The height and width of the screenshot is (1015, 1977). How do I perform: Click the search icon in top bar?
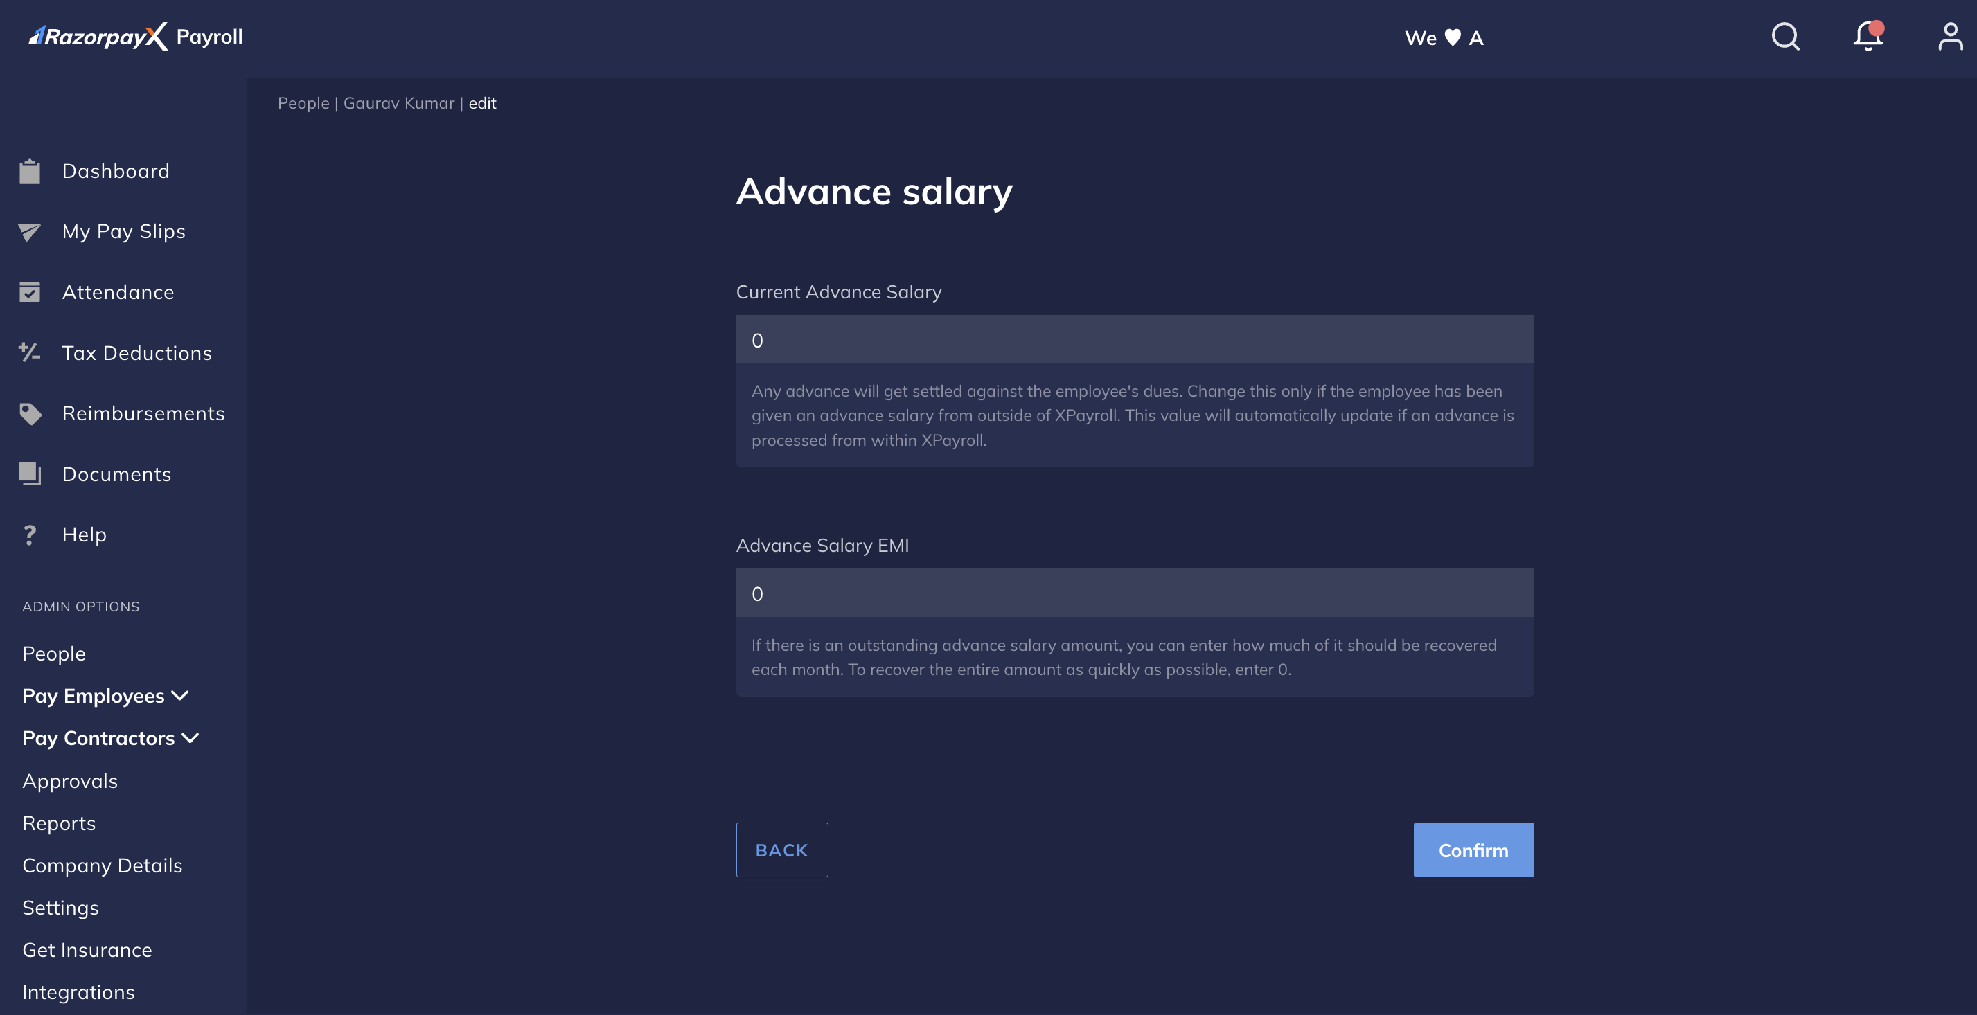pyautogui.click(x=1787, y=35)
